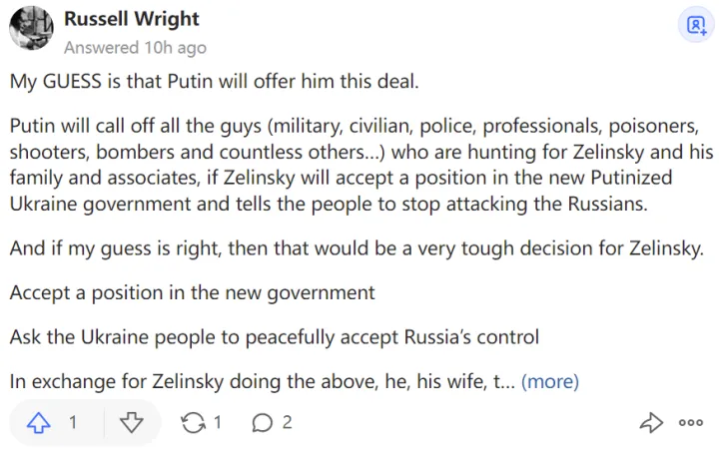719x449 pixels.
Task: Open the three-dot more options menu
Action: (x=691, y=422)
